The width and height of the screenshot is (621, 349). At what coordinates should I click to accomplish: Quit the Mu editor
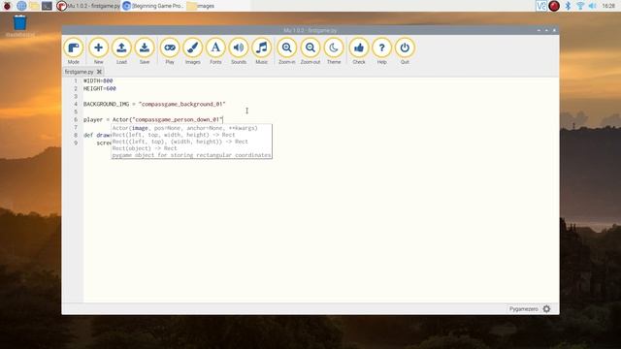(x=405, y=51)
